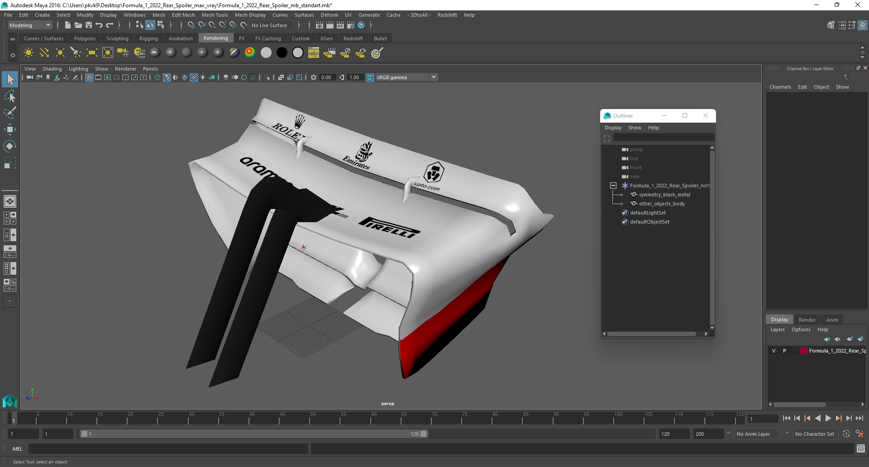Click the red layer color swatch

pos(804,351)
